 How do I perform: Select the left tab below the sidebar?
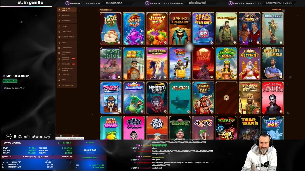(x=61, y=136)
